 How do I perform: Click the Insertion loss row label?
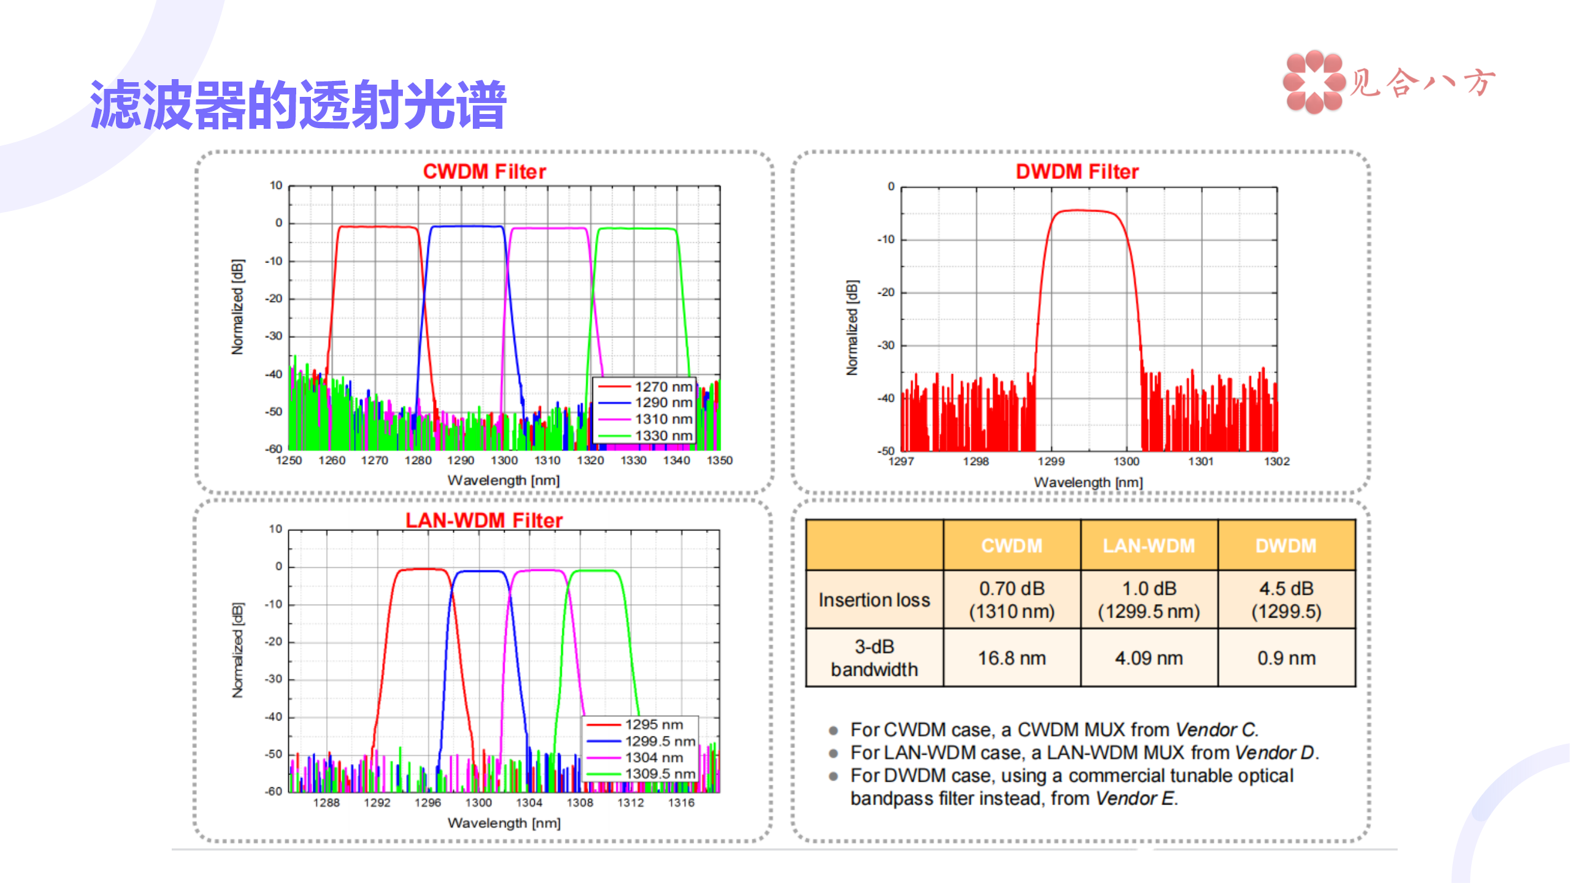point(875,600)
